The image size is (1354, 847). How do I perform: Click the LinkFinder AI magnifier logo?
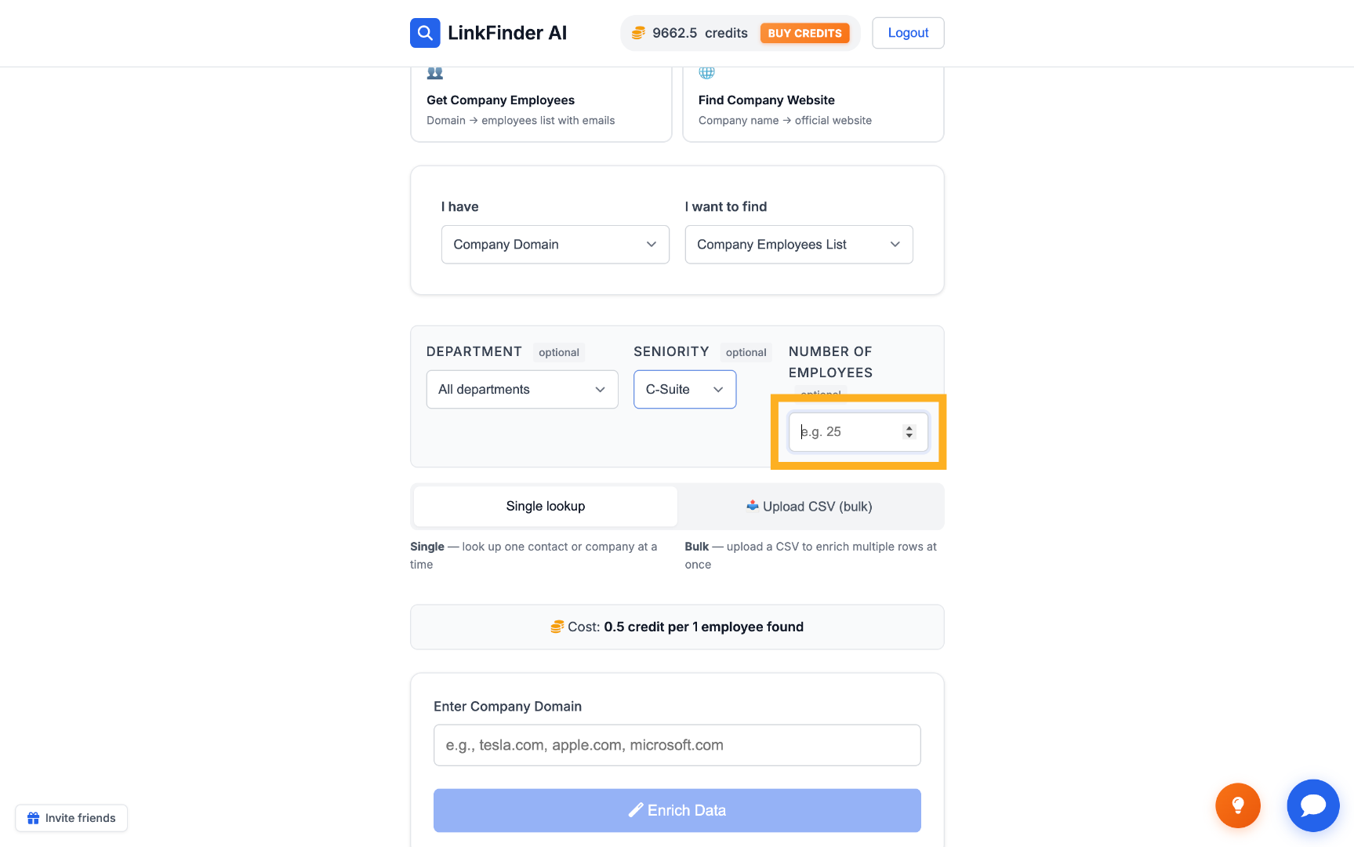425,33
